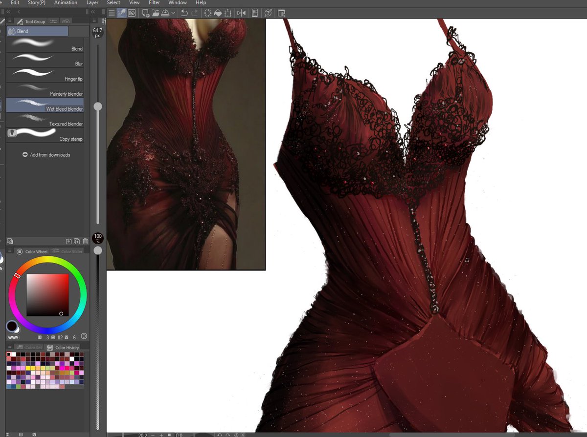Undo the last action

[x=184, y=13]
